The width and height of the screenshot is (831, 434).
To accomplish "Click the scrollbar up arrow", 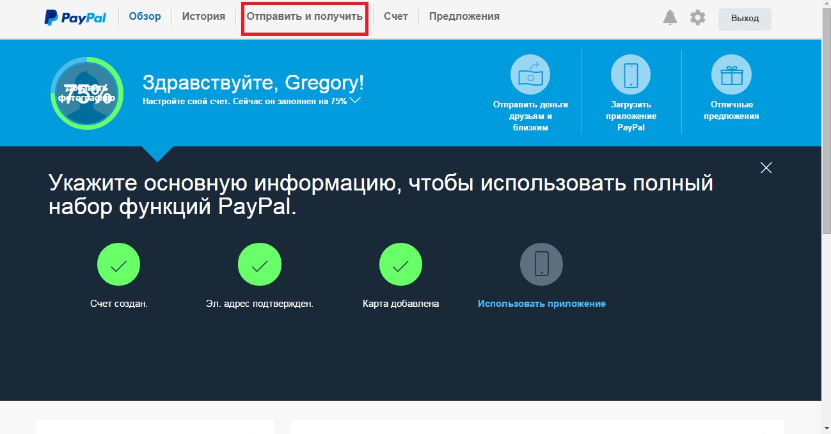I will pos(826,5).
